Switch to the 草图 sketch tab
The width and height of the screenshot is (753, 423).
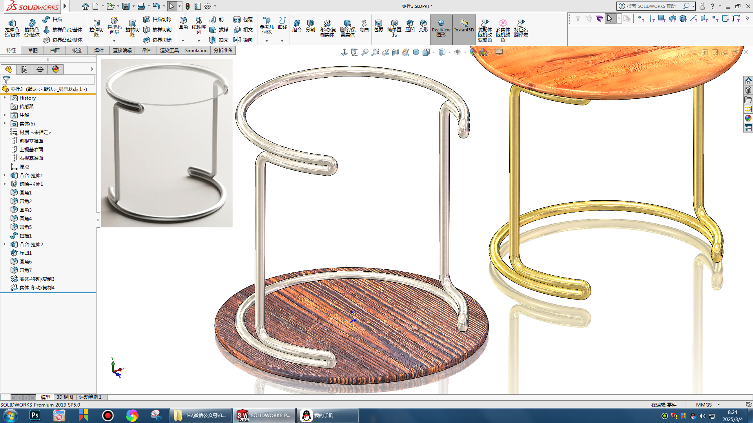click(33, 50)
